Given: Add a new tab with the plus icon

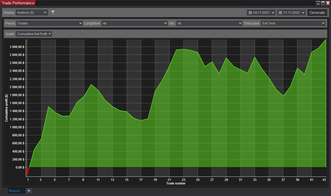Looking at the screenshot, I should (29, 191).
